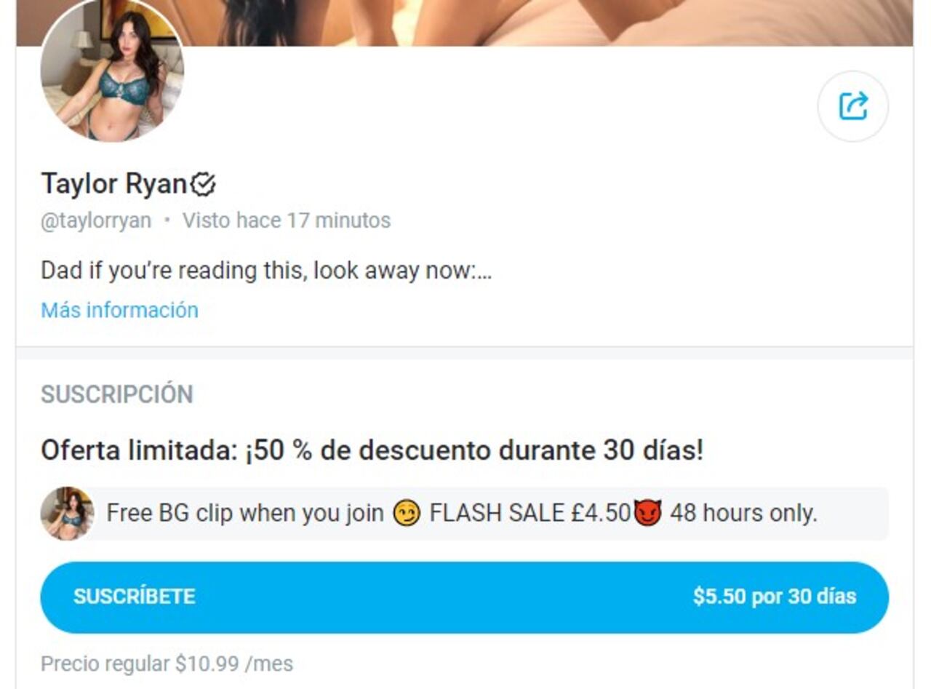
Task: Click the Free BG clip promo message
Action: pyautogui.click(x=462, y=514)
